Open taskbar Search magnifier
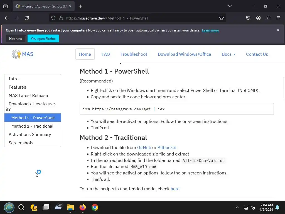This screenshot has width=285, height=214. coord(21,207)
